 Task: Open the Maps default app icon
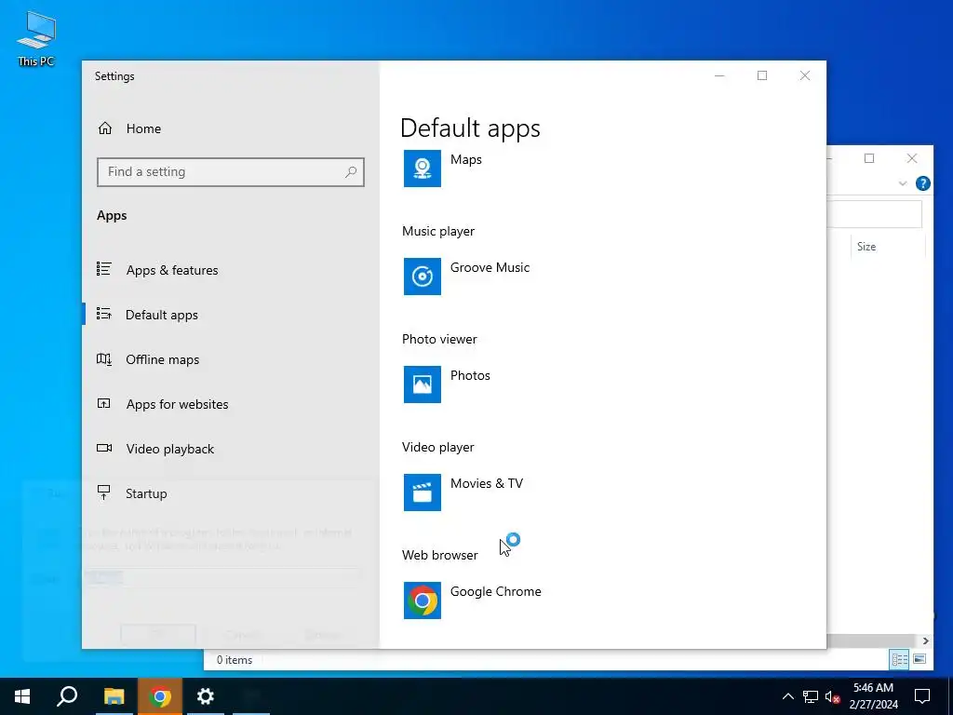point(423,169)
